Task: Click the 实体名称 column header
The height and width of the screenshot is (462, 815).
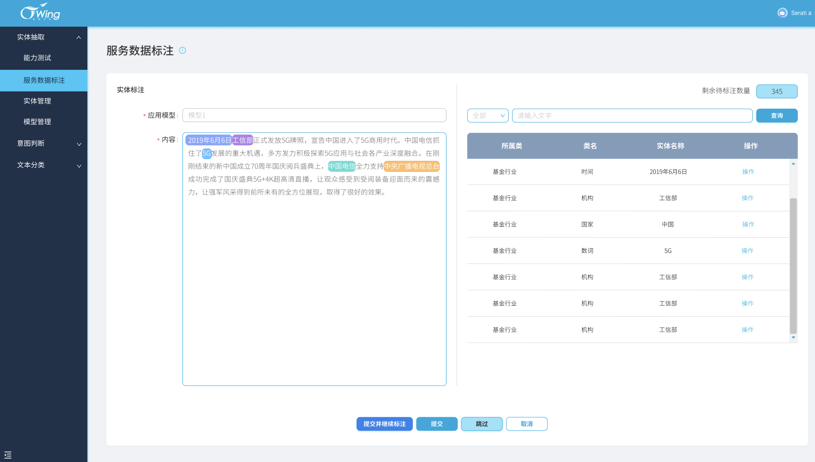Action: [670, 146]
